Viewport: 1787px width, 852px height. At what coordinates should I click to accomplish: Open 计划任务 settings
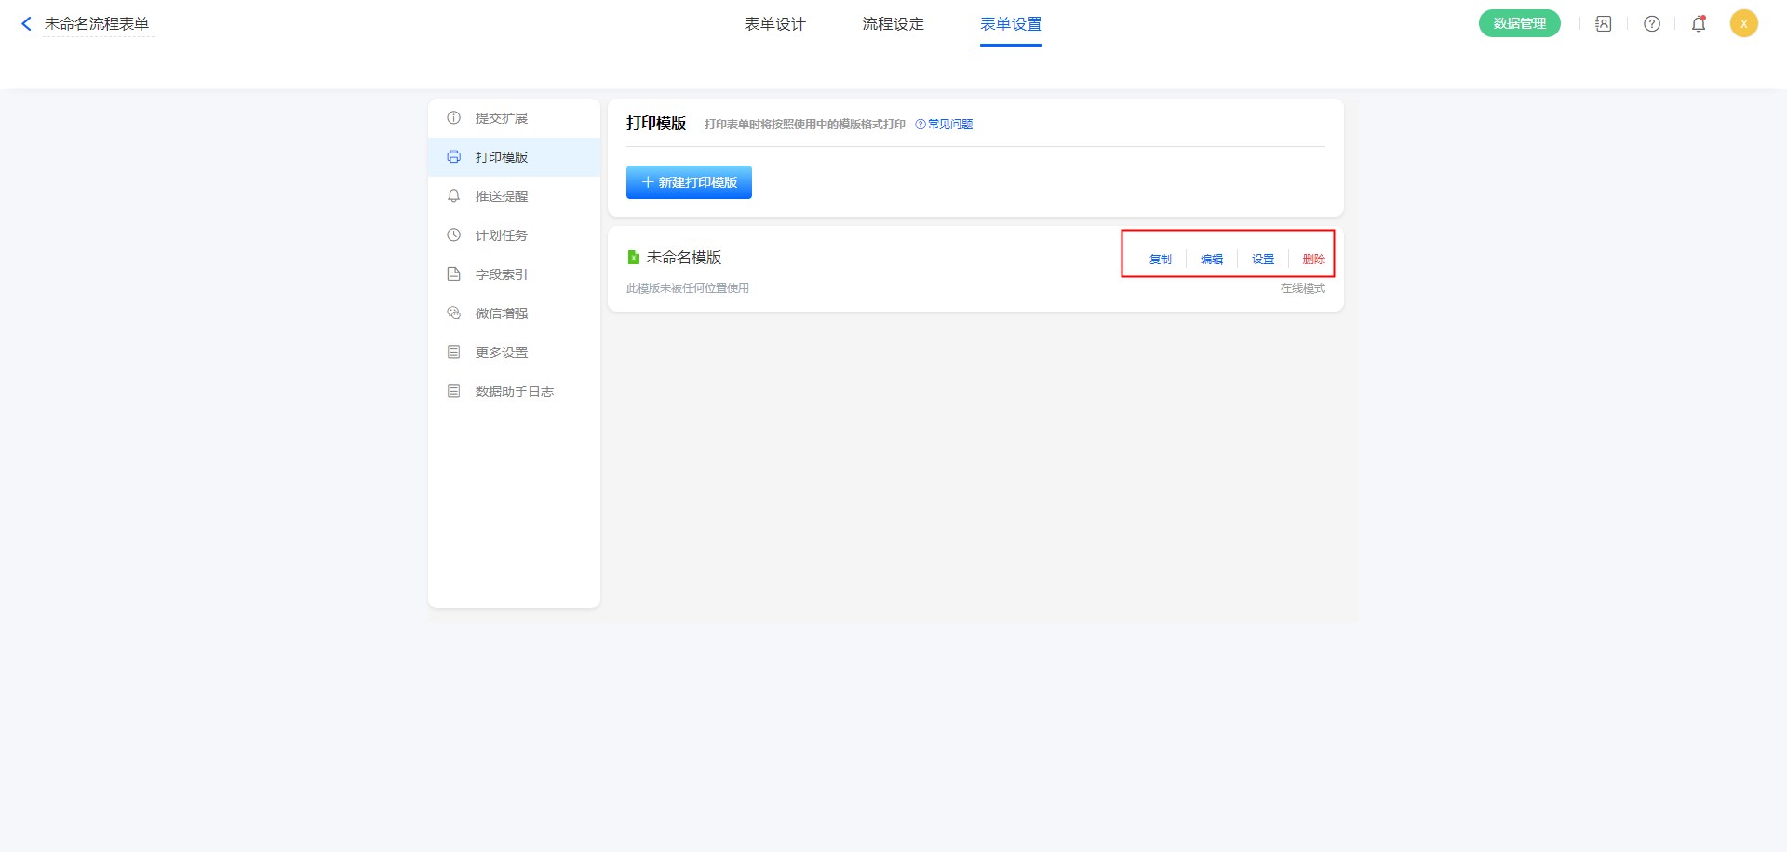point(501,235)
